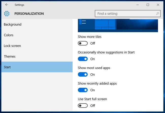The image size is (165, 113).
Task: Turn off Show most used apps
Action: 83,74
